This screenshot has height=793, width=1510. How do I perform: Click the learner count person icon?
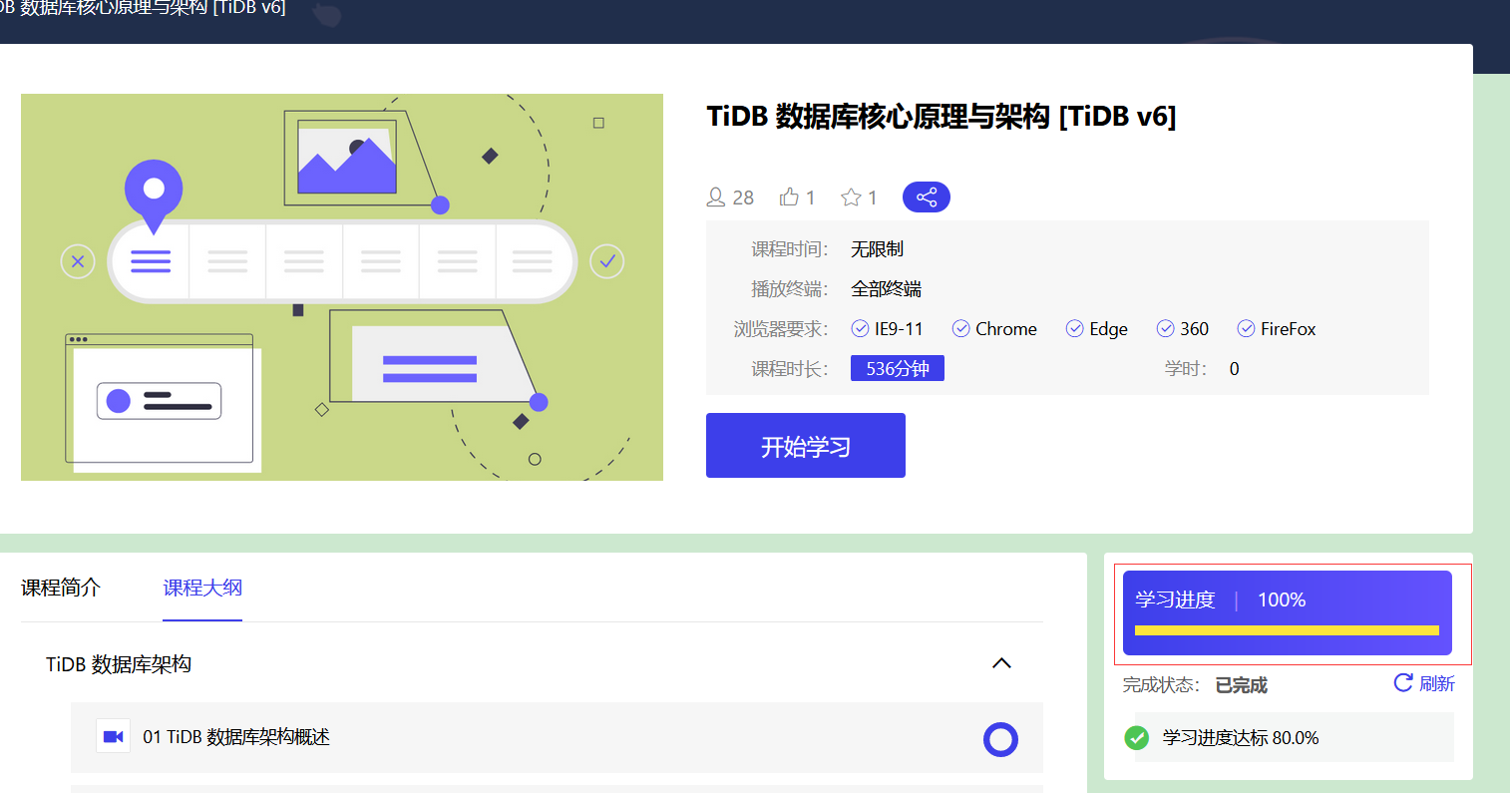tap(716, 197)
